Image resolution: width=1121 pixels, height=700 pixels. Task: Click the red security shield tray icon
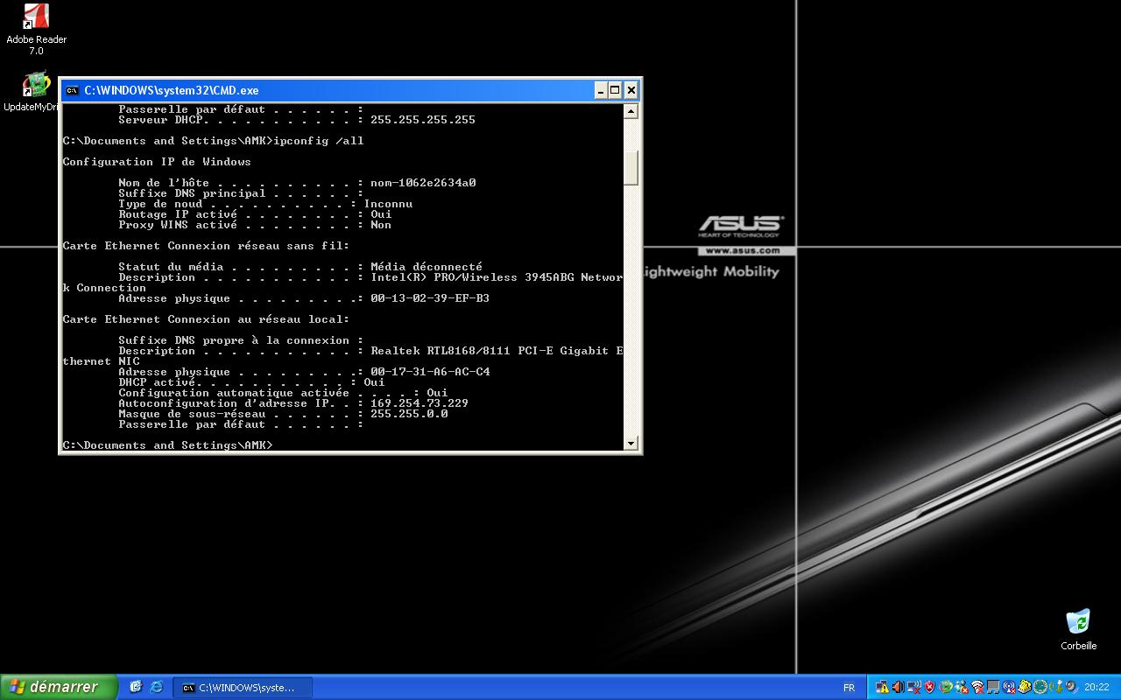point(929,687)
